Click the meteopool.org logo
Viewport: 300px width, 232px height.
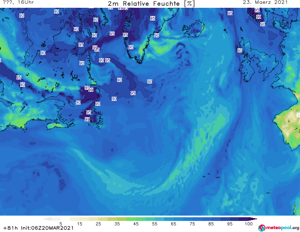(x=279, y=228)
